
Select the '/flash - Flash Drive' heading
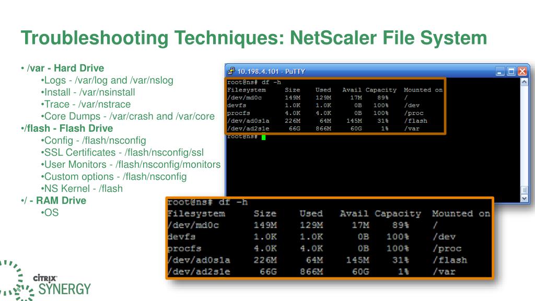pos(67,129)
